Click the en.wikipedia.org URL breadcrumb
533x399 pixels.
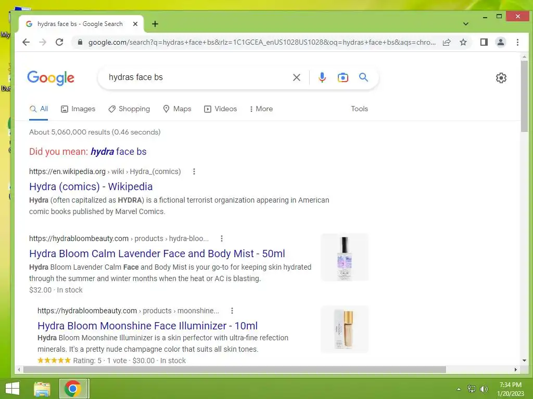pyautogui.click(x=105, y=171)
